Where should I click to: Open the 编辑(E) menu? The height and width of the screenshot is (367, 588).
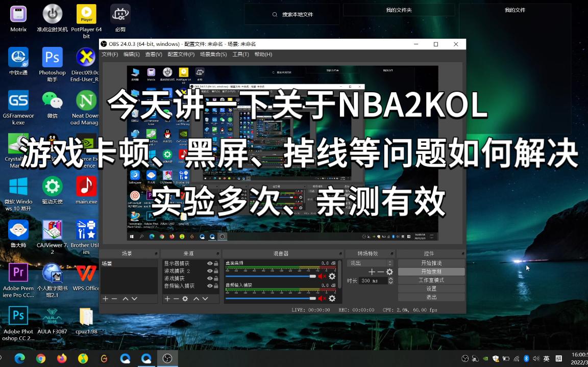pos(131,55)
